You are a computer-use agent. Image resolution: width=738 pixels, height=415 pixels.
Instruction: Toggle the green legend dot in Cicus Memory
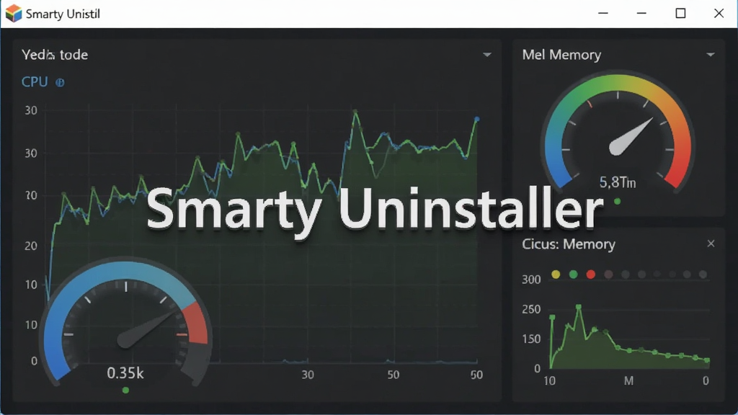573,275
